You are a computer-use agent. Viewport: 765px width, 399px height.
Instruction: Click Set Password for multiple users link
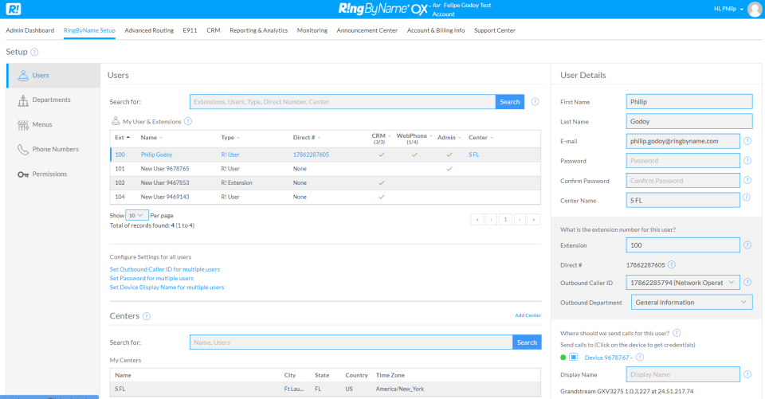151,278
